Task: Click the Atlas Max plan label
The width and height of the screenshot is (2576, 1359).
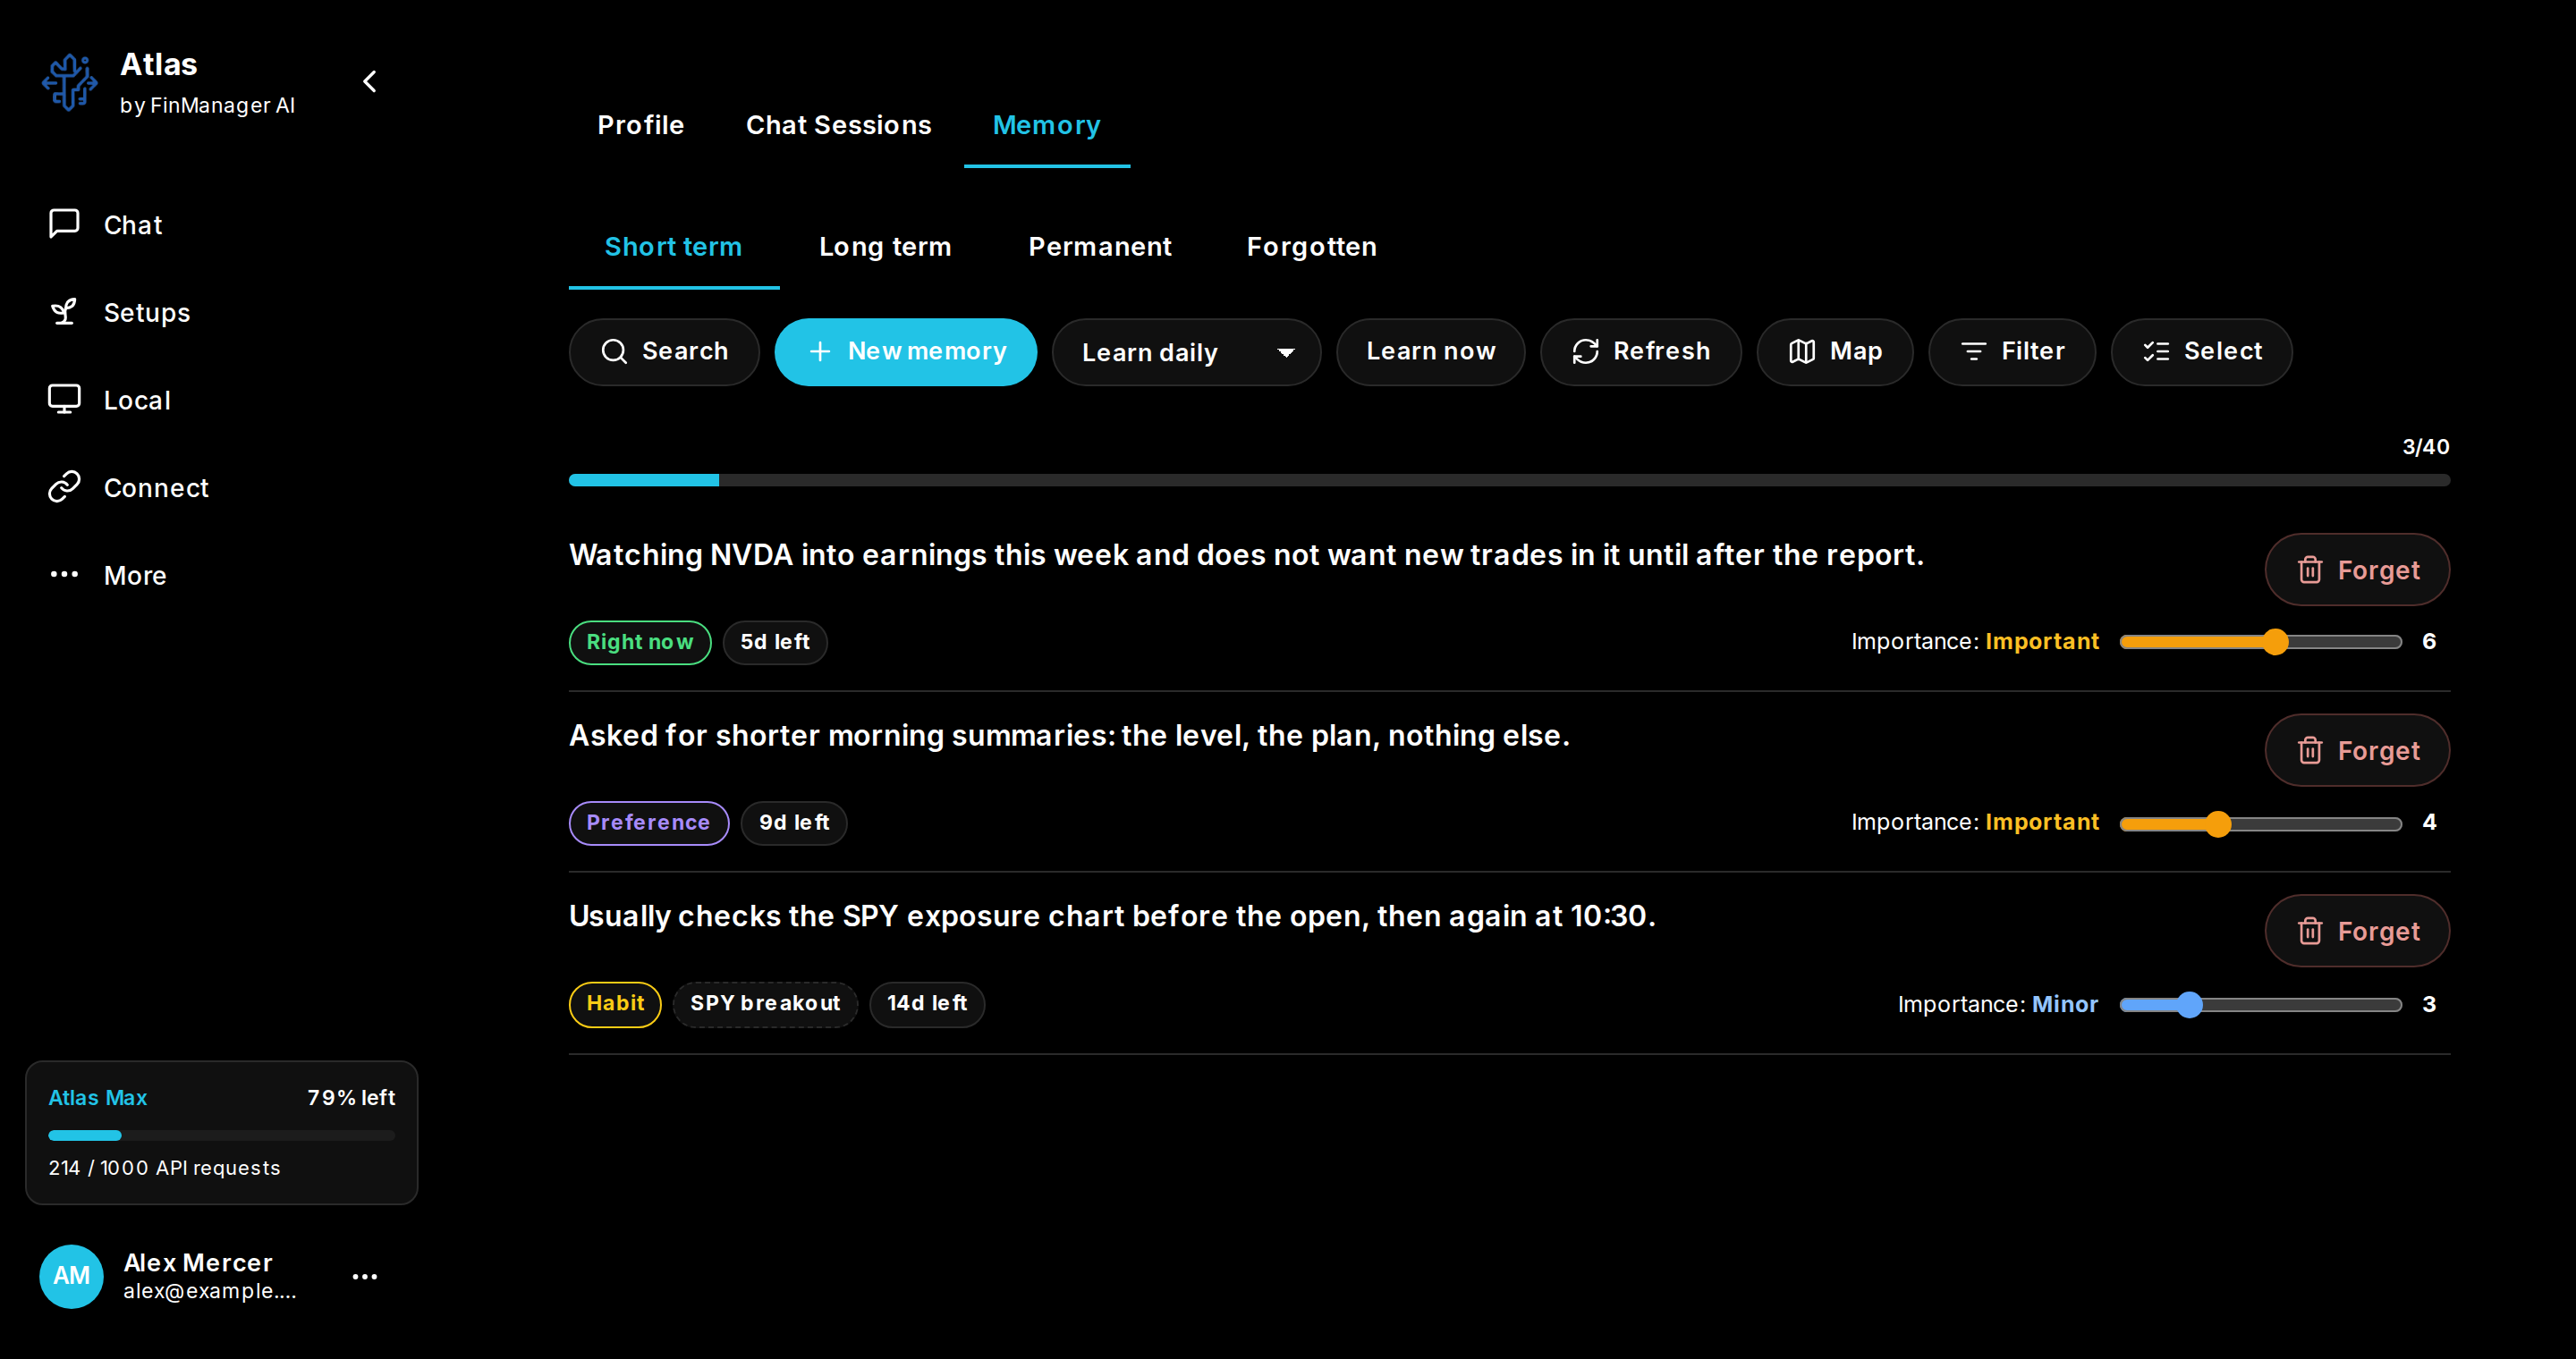Action: (98, 1097)
